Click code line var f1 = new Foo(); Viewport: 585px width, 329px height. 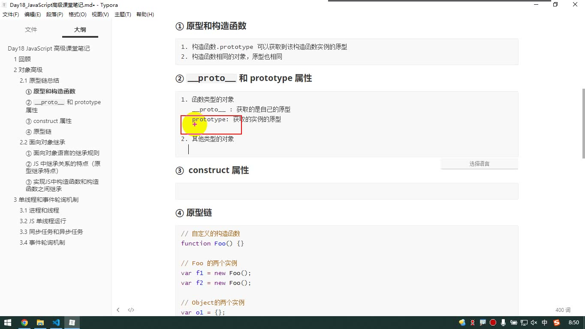[x=216, y=273]
